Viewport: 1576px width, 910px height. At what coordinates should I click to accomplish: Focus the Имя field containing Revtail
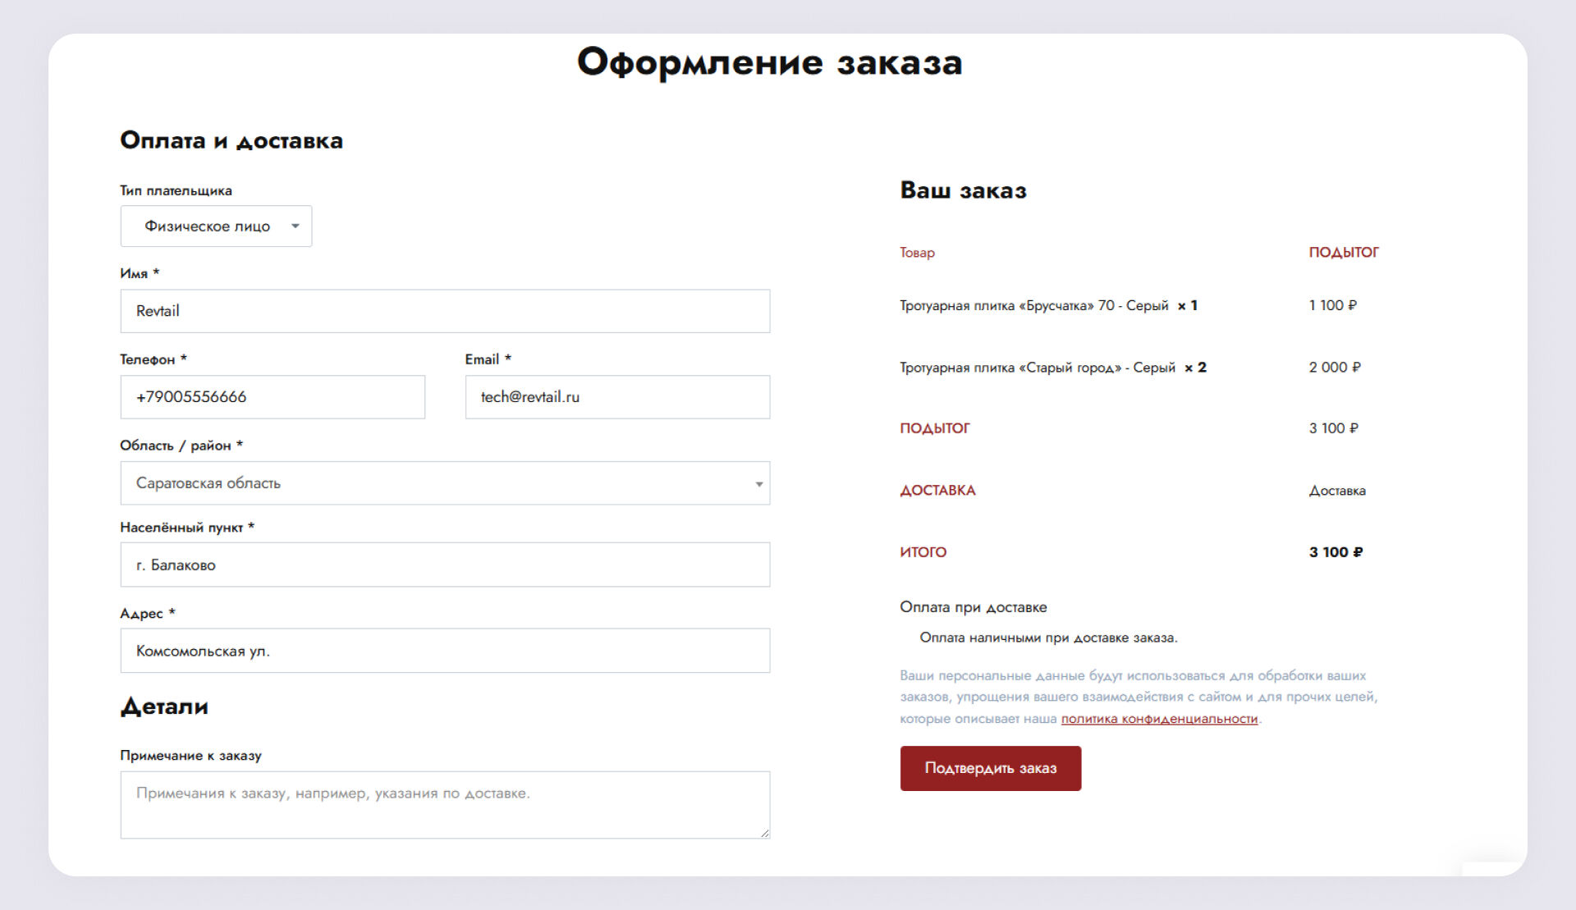click(444, 311)
